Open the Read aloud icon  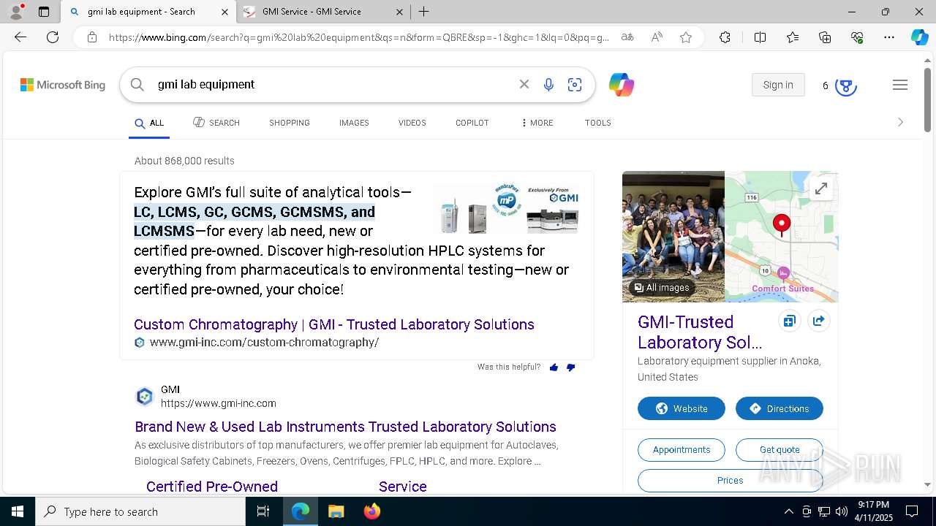657,37
